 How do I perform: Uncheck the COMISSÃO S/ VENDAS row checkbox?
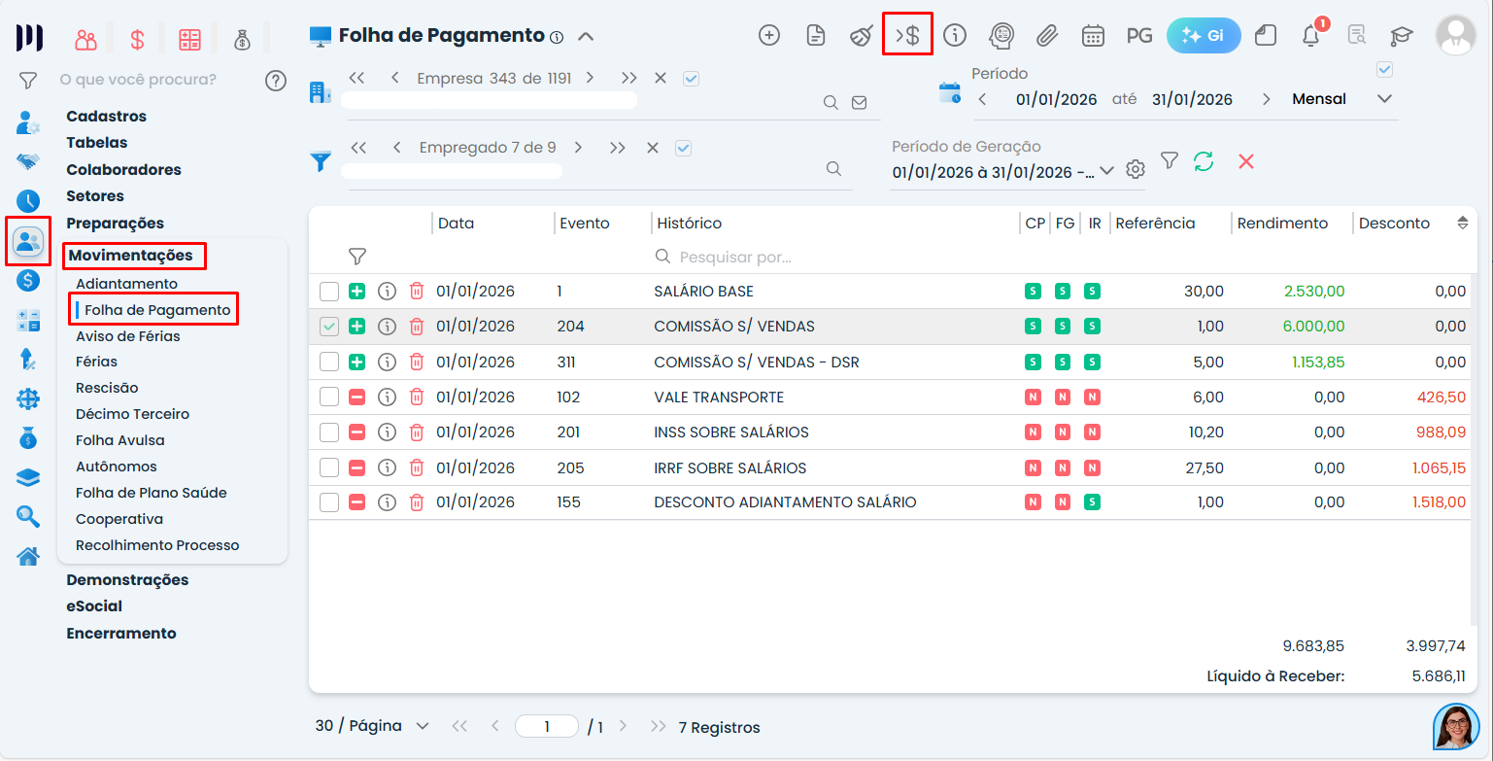329,326
